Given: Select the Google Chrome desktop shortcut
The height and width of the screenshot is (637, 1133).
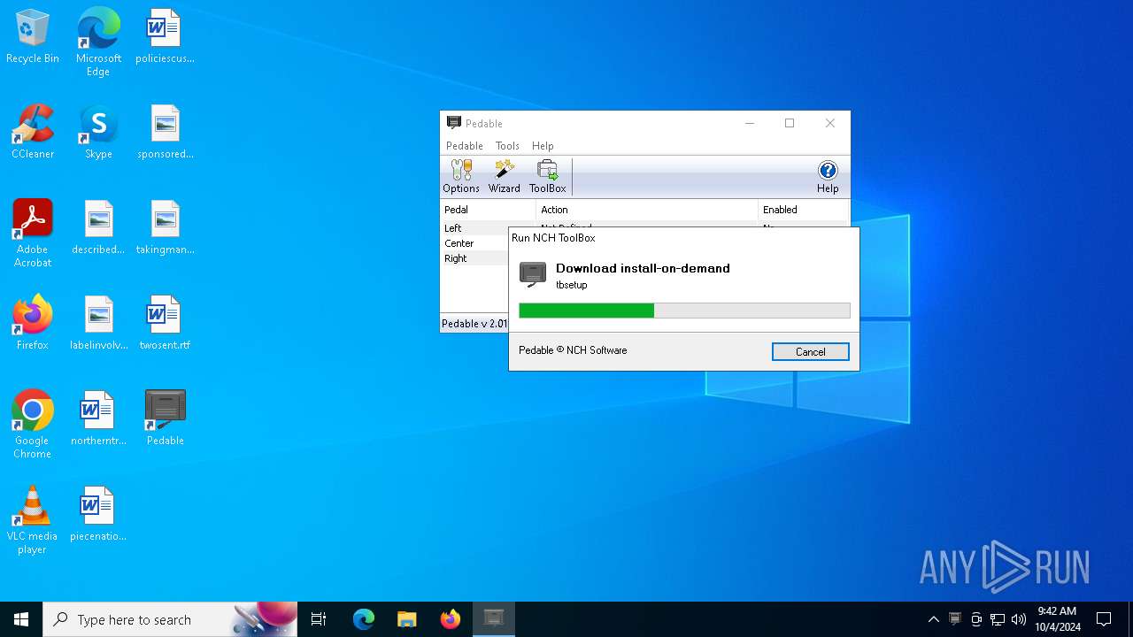Looking at the screenshot, I should (x=33, y=425).
